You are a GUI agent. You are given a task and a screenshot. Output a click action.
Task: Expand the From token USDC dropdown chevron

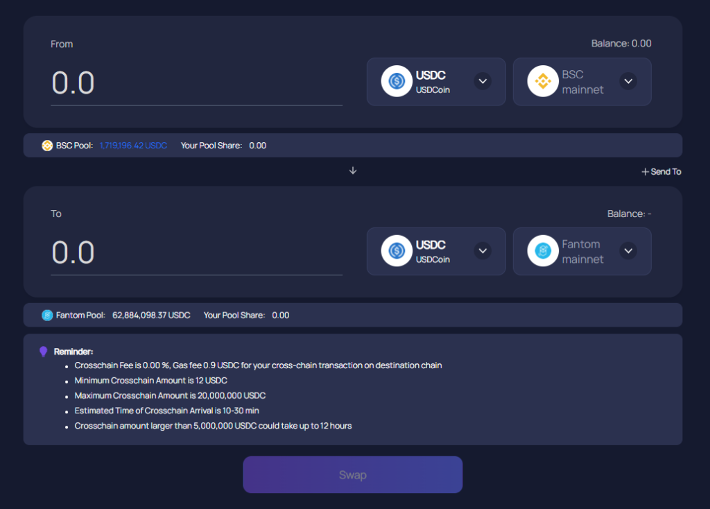pos(483,82)
